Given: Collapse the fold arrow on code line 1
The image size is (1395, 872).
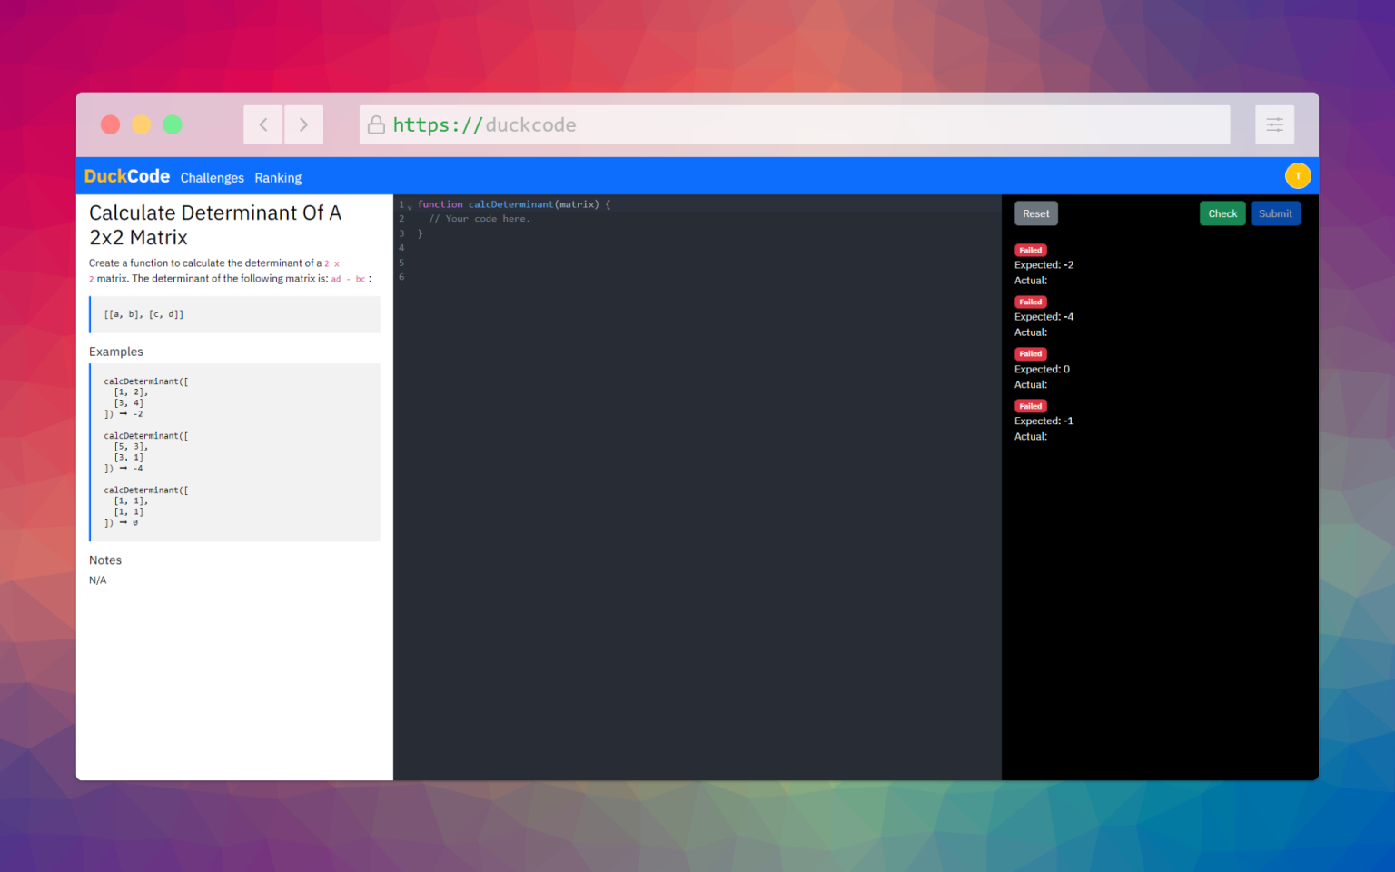Looking at the screenshot, I should point(410,206).
